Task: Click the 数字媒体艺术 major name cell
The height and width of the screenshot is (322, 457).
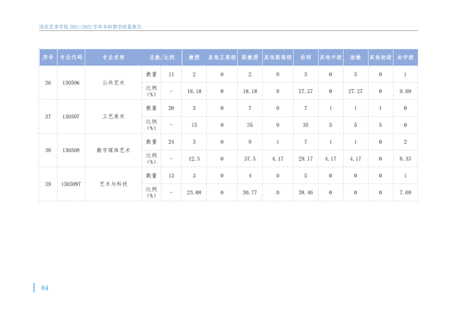Action: tap(113, 150)
